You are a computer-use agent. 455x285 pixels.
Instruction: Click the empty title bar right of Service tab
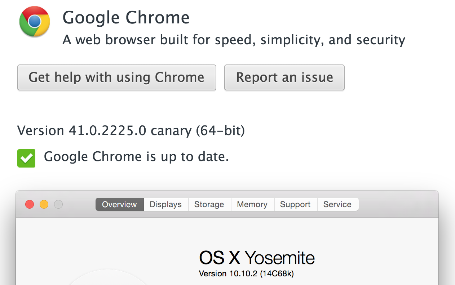pyautogui.click(x=397, y=204)
